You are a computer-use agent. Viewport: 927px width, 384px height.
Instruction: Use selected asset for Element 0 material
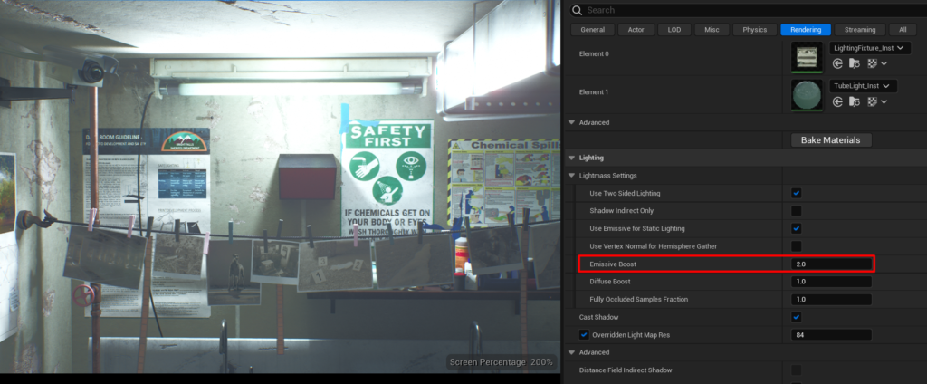(837, 63)
